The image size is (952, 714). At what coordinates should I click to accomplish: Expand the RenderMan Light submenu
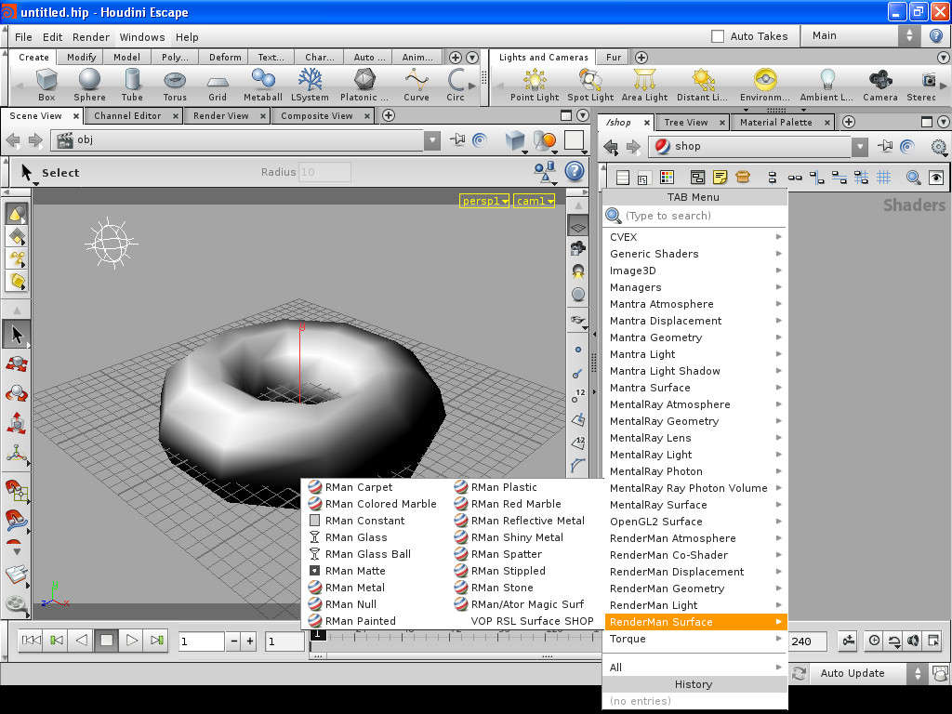point(695,604)
